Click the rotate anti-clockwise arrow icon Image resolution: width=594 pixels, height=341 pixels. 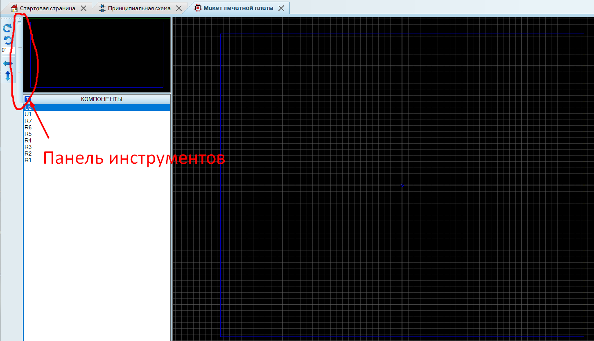[7, 40]
